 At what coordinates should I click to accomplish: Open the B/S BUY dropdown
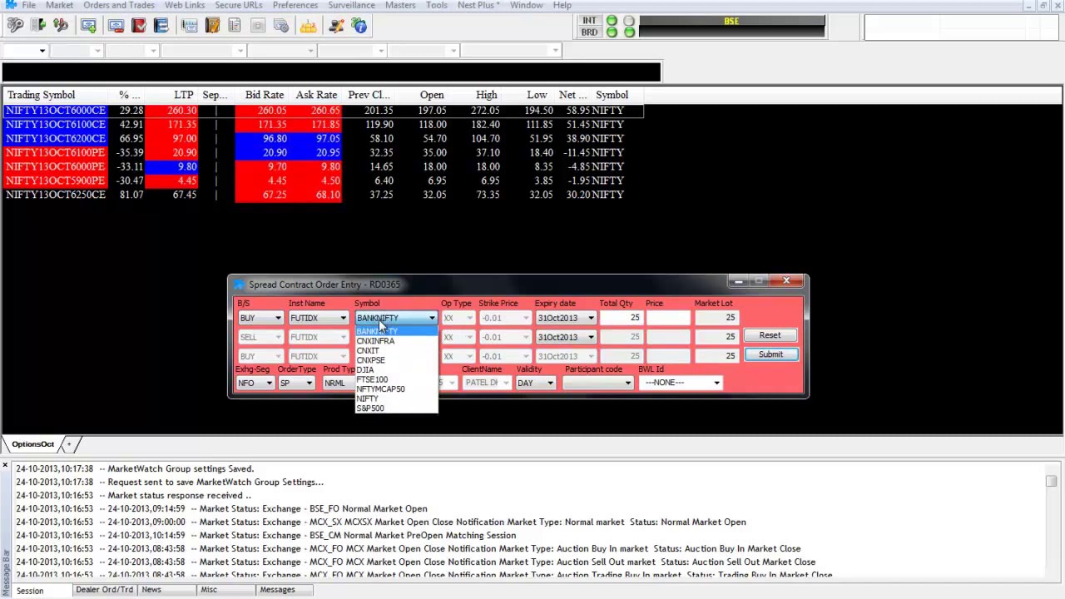pyautogui.click(x=260, y=318)
